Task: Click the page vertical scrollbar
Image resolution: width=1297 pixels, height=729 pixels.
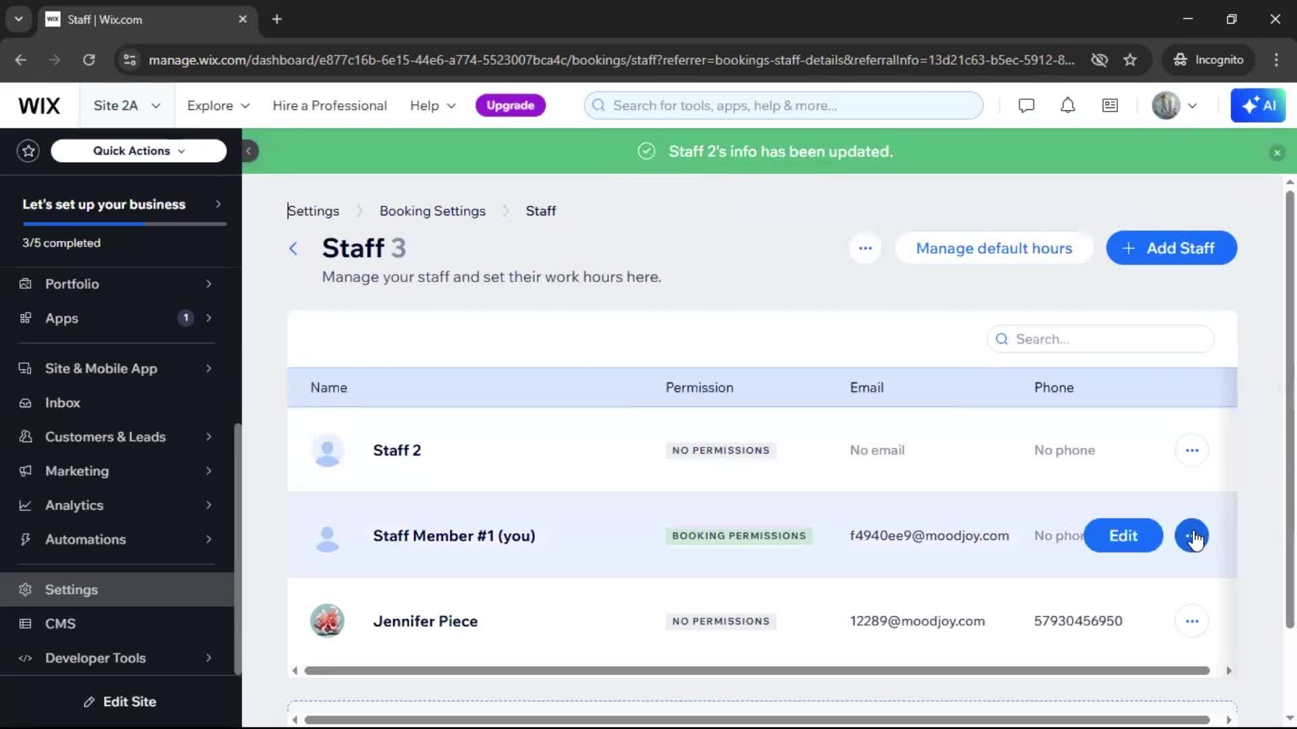Action: coord(1290,409)
